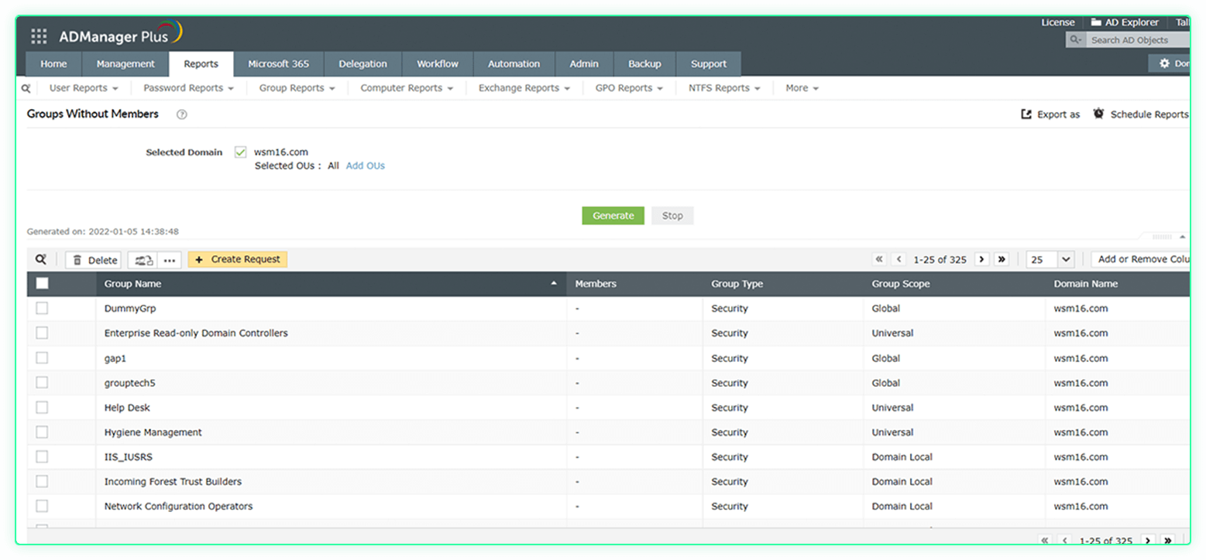1206x560 pixels.
Task: Open the Automation tab
Action: (x=514, y=64)
